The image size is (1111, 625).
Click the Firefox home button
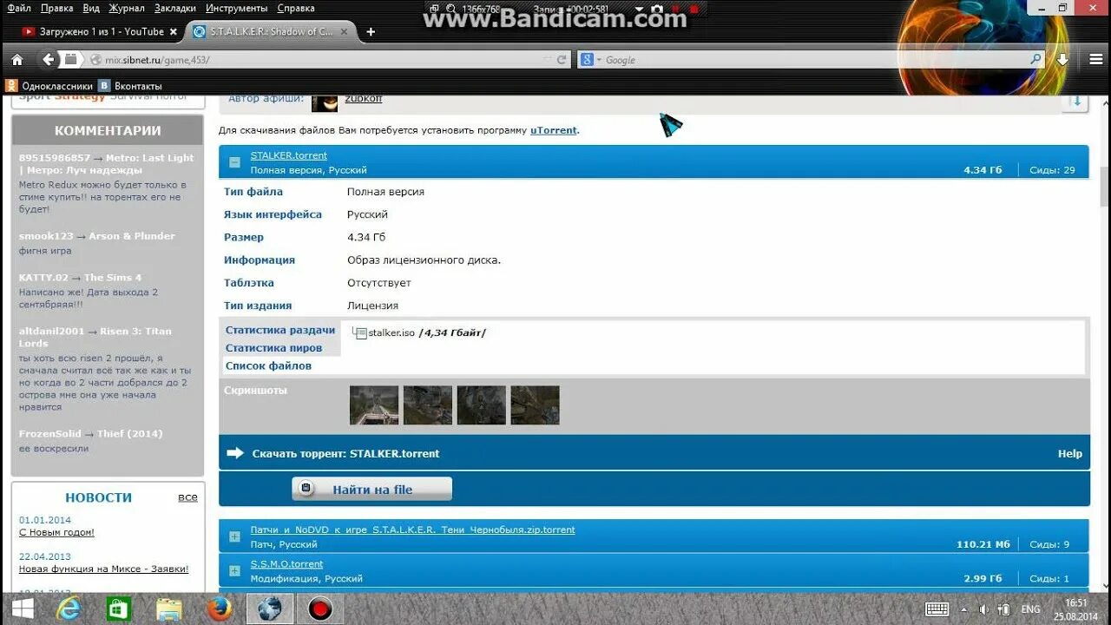click(x=16, y=60)
